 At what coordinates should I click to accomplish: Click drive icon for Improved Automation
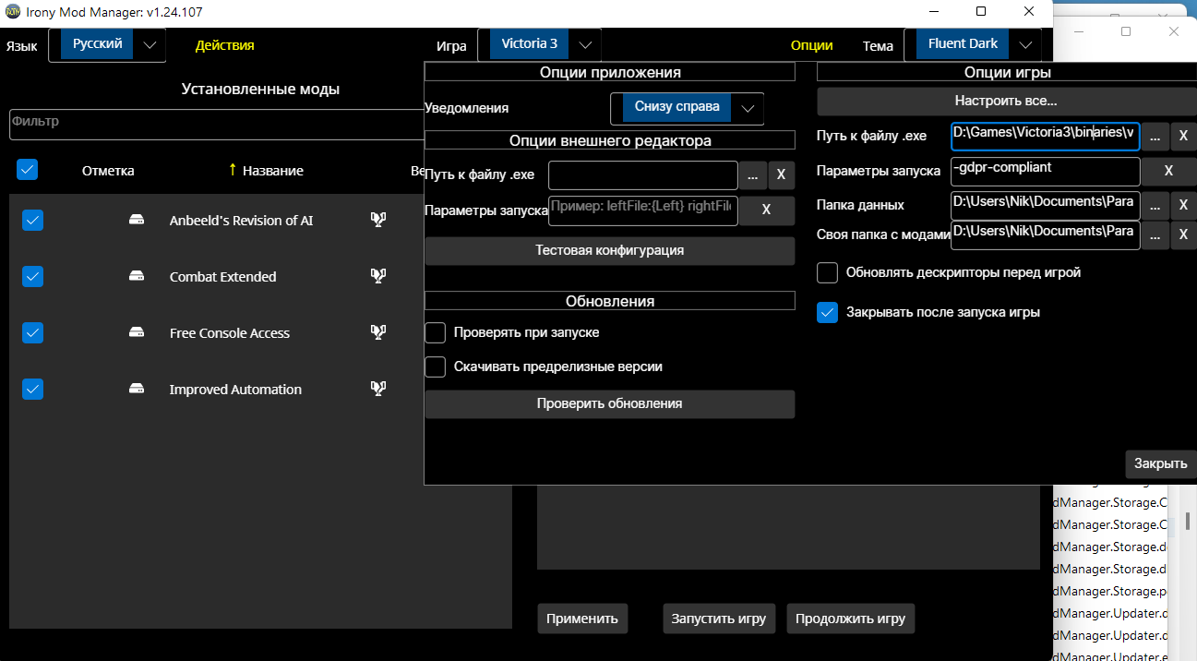tap(137, 389)
